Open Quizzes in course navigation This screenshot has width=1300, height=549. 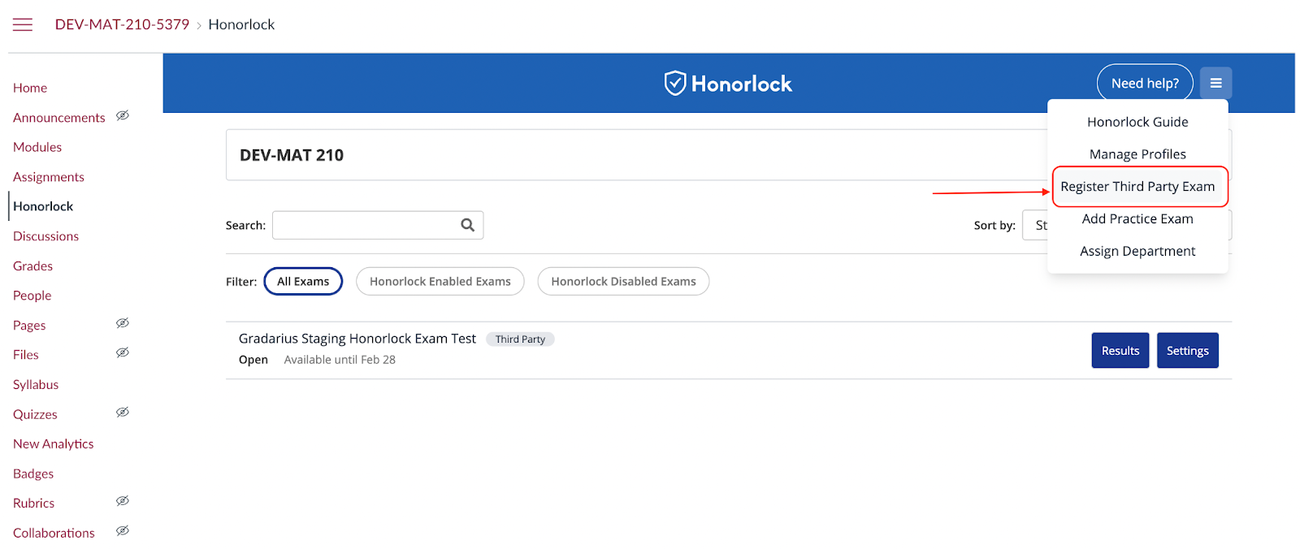35,414
